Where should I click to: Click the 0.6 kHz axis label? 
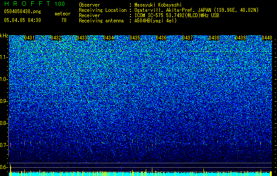[x=4, y=167]
